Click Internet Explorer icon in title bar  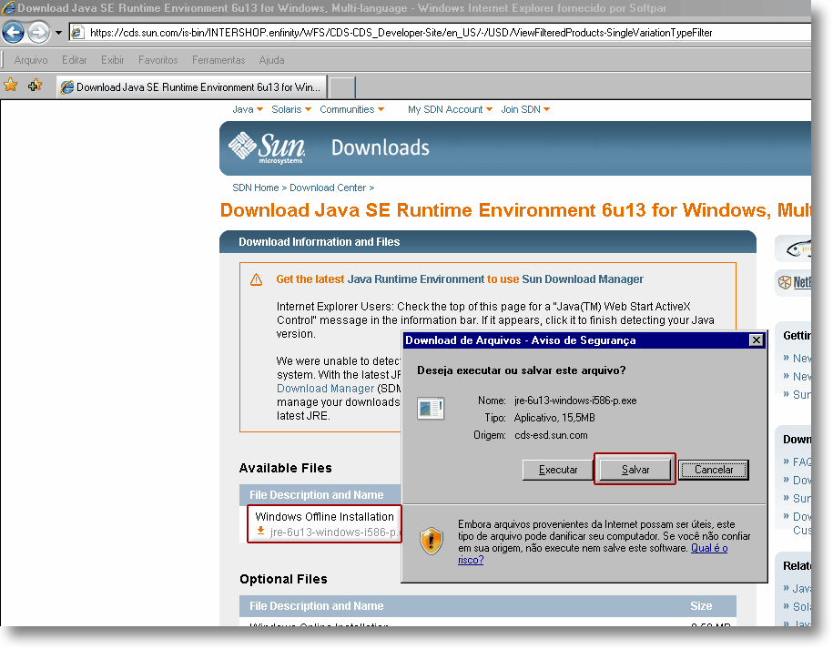pos(8,8)
